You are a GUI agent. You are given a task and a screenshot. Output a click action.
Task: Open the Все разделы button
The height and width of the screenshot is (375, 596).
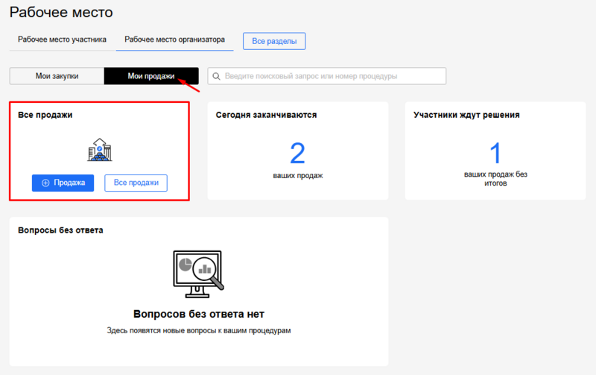pos(274,41)
